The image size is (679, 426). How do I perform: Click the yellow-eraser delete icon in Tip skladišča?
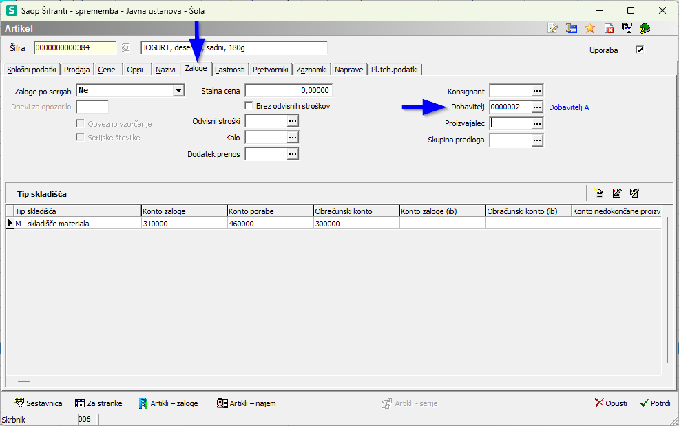click(634, 193)
